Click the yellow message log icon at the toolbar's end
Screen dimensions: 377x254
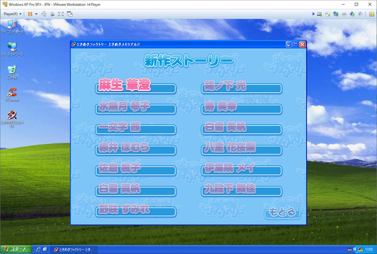tap(372, 14)
